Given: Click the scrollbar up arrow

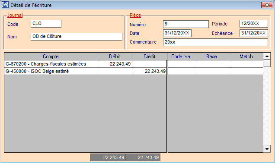Looking at the screenshot, I should [x=267, y=56].
